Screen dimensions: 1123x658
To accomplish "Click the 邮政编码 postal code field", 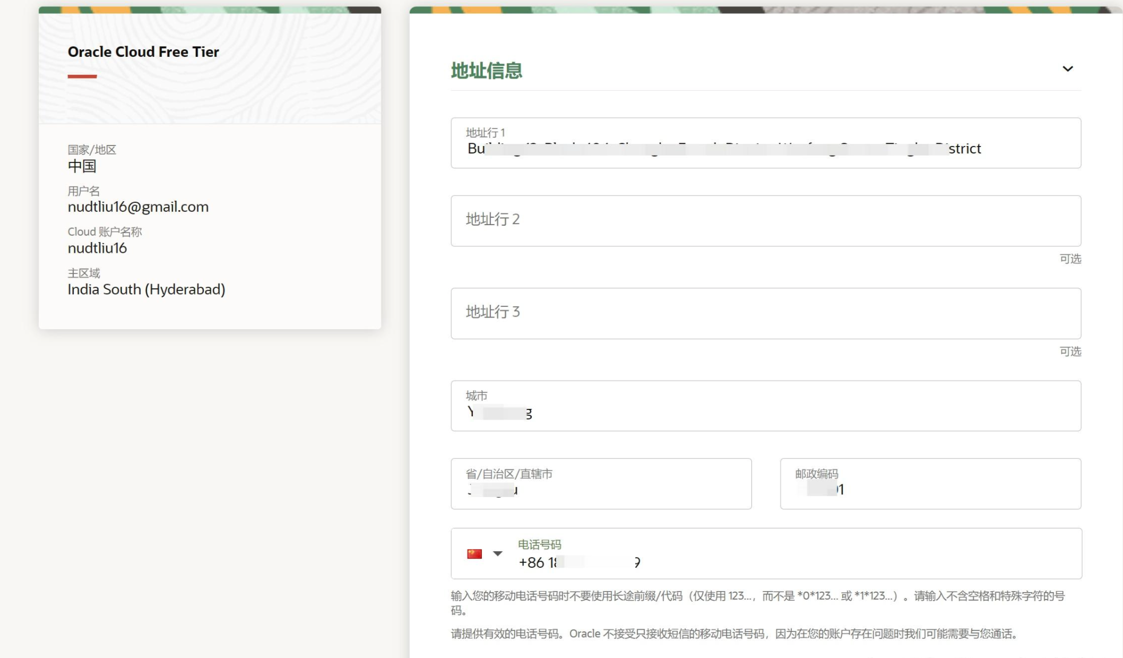I will (930, 484).
